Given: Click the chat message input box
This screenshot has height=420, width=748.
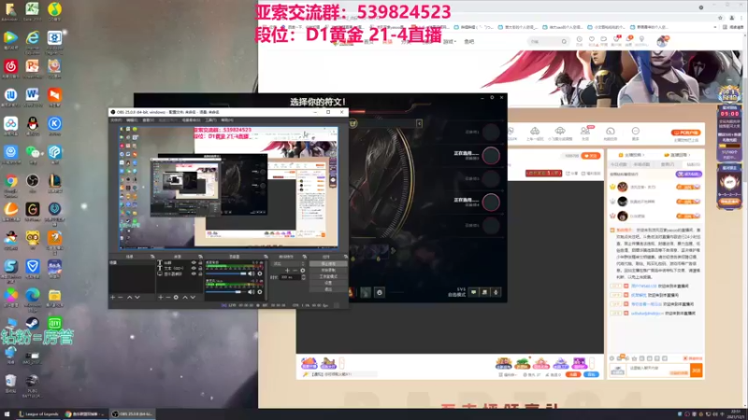Looking at the screenshot, I should (657, 368).
